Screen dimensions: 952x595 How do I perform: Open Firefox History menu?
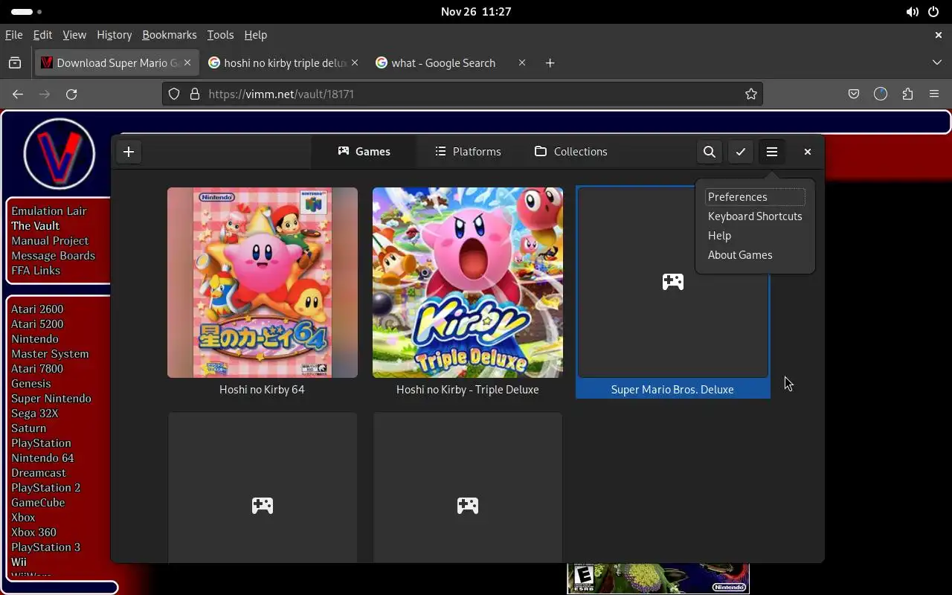(x=114, y=35)
